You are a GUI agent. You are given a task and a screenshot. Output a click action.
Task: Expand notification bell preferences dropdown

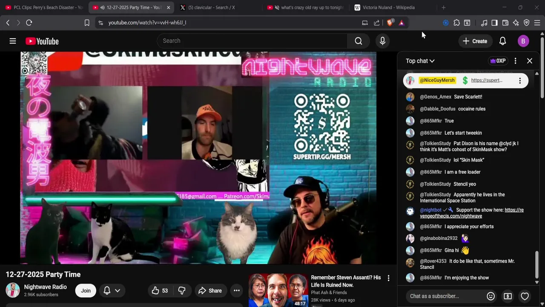112,291
